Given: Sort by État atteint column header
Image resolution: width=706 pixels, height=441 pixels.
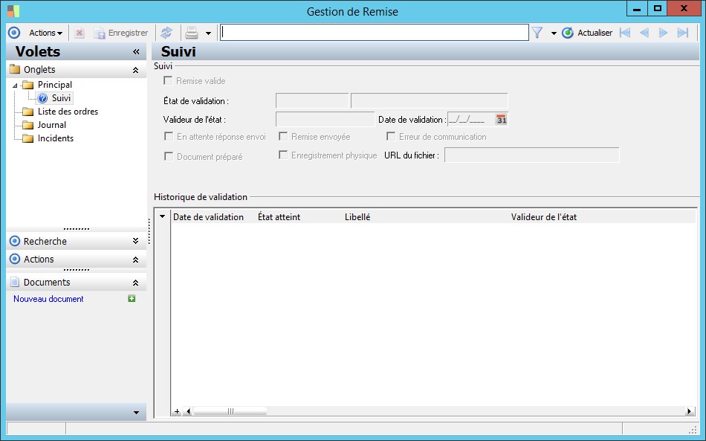Looking at the screenshot, I should [x=279, y=217].
